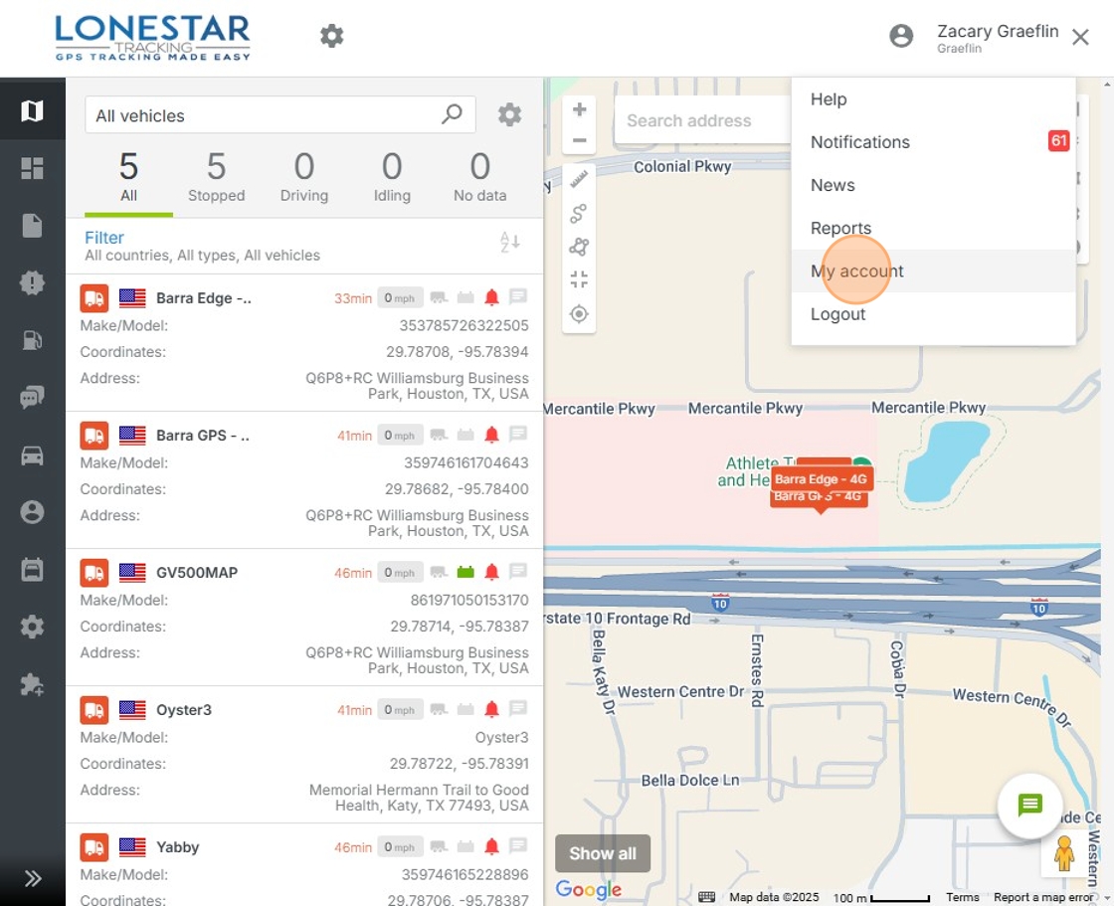Image resolution: width=1114 pixels, height=906 pixels.
Task: Open Terms link on map
Action: pyautogui.click(x=962, y=897)
